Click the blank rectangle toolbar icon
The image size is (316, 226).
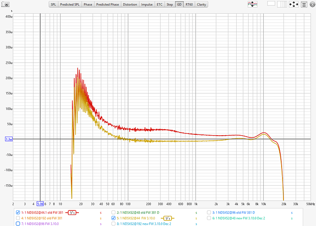coord(271,4)
